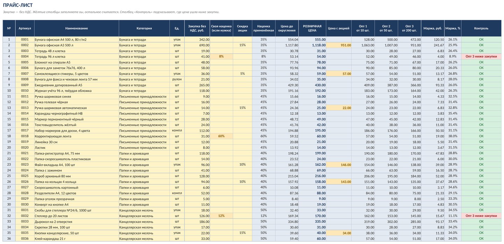Select article '0017' cell

(x=25, y=131)
